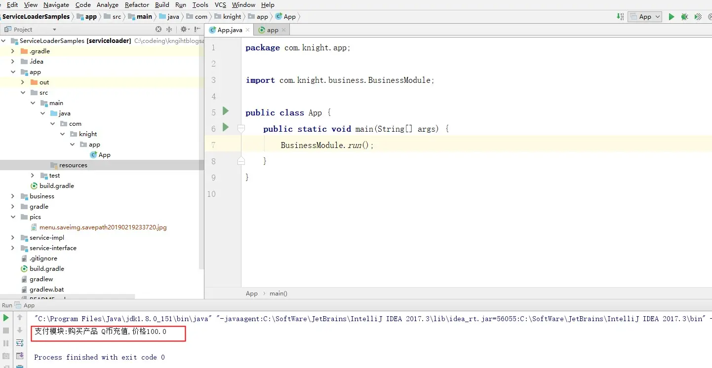The height and width of the screenshot is (368, 712).
Task: Switch to App.java editor tab
Action: click(230, 30)
